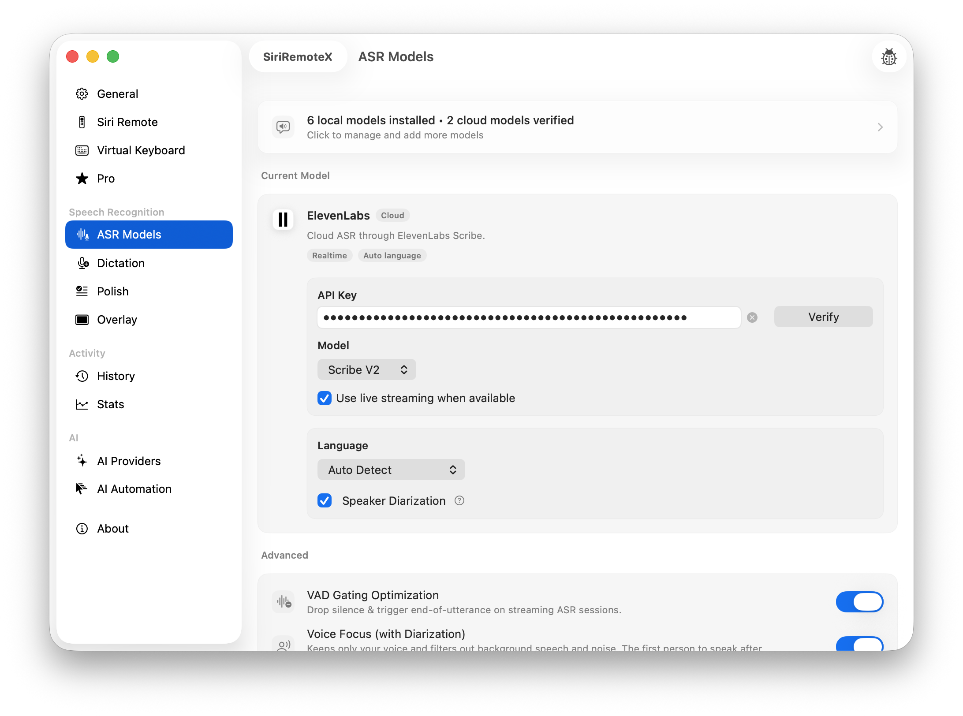Click the ASR Models waveform icon
This screenshot has width=963, height=716.
(82, 235)
